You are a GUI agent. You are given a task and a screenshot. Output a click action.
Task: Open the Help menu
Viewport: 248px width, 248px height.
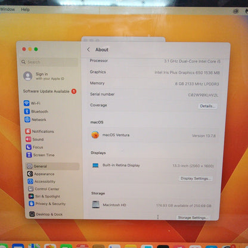click(25, 10)
